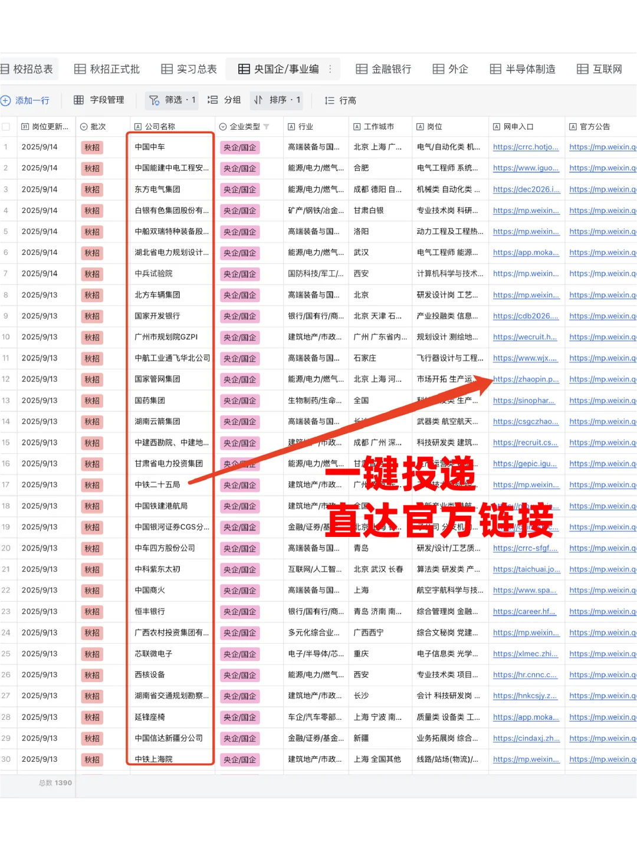Open the https://taichuai.jo... application link
This screenshot has width=637, height=849.
tap(526, 569)
